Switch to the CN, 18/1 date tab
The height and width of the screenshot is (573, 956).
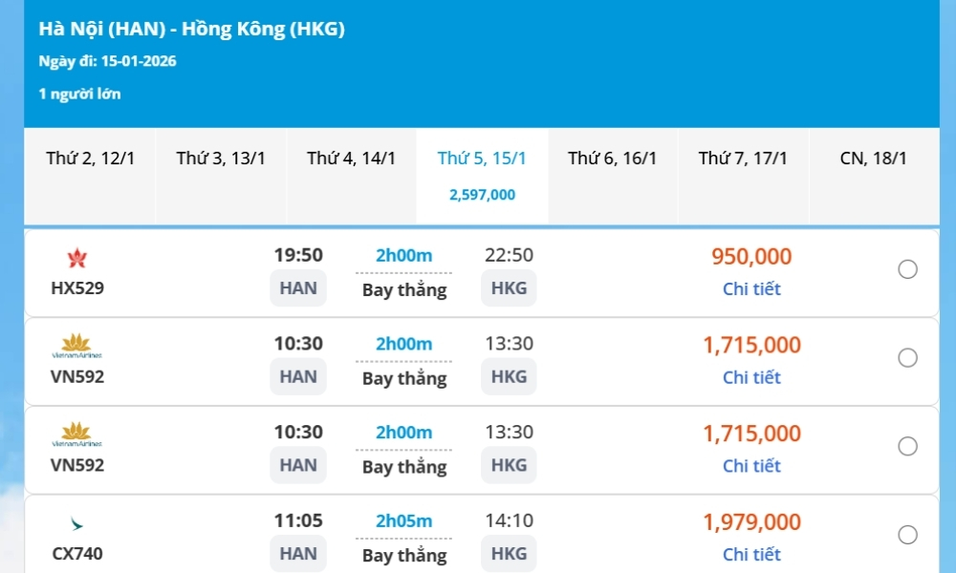pyautogui.click(x=874, y=159)
